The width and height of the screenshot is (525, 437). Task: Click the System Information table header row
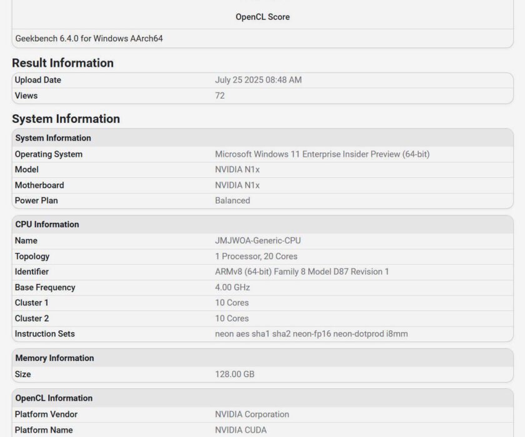pyautogui.click(x=262, y=138)
